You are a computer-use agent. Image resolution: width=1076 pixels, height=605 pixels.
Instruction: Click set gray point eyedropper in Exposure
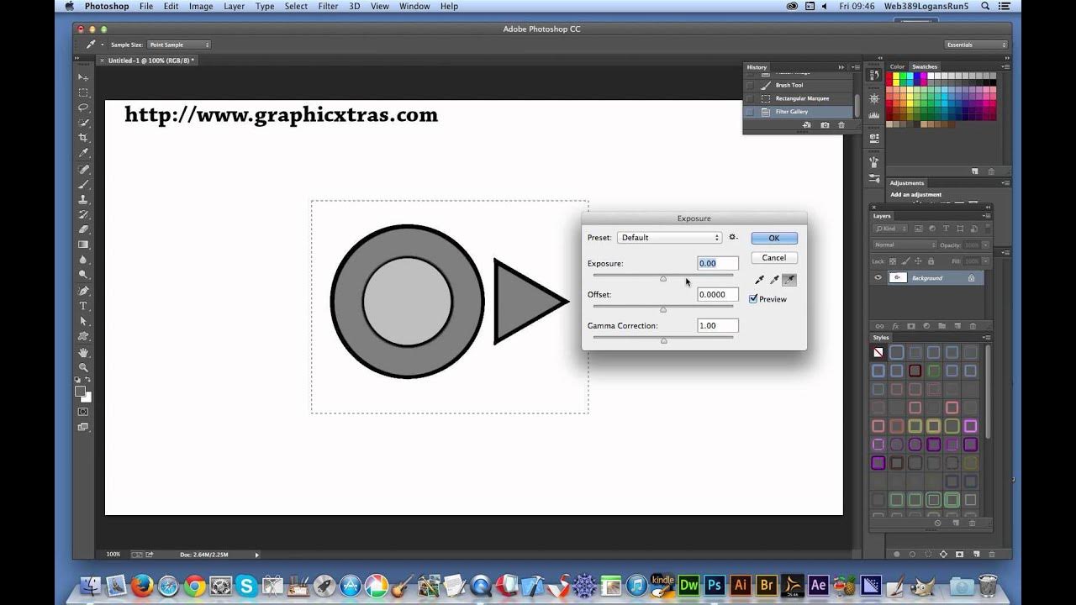click(774, 280)
